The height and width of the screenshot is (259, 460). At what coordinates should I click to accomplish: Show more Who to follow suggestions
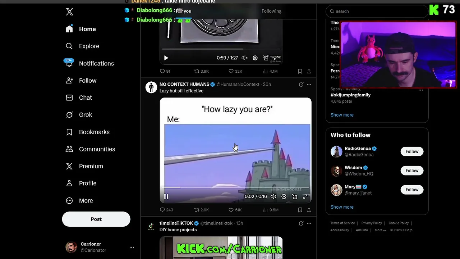[x=342, y=207]
